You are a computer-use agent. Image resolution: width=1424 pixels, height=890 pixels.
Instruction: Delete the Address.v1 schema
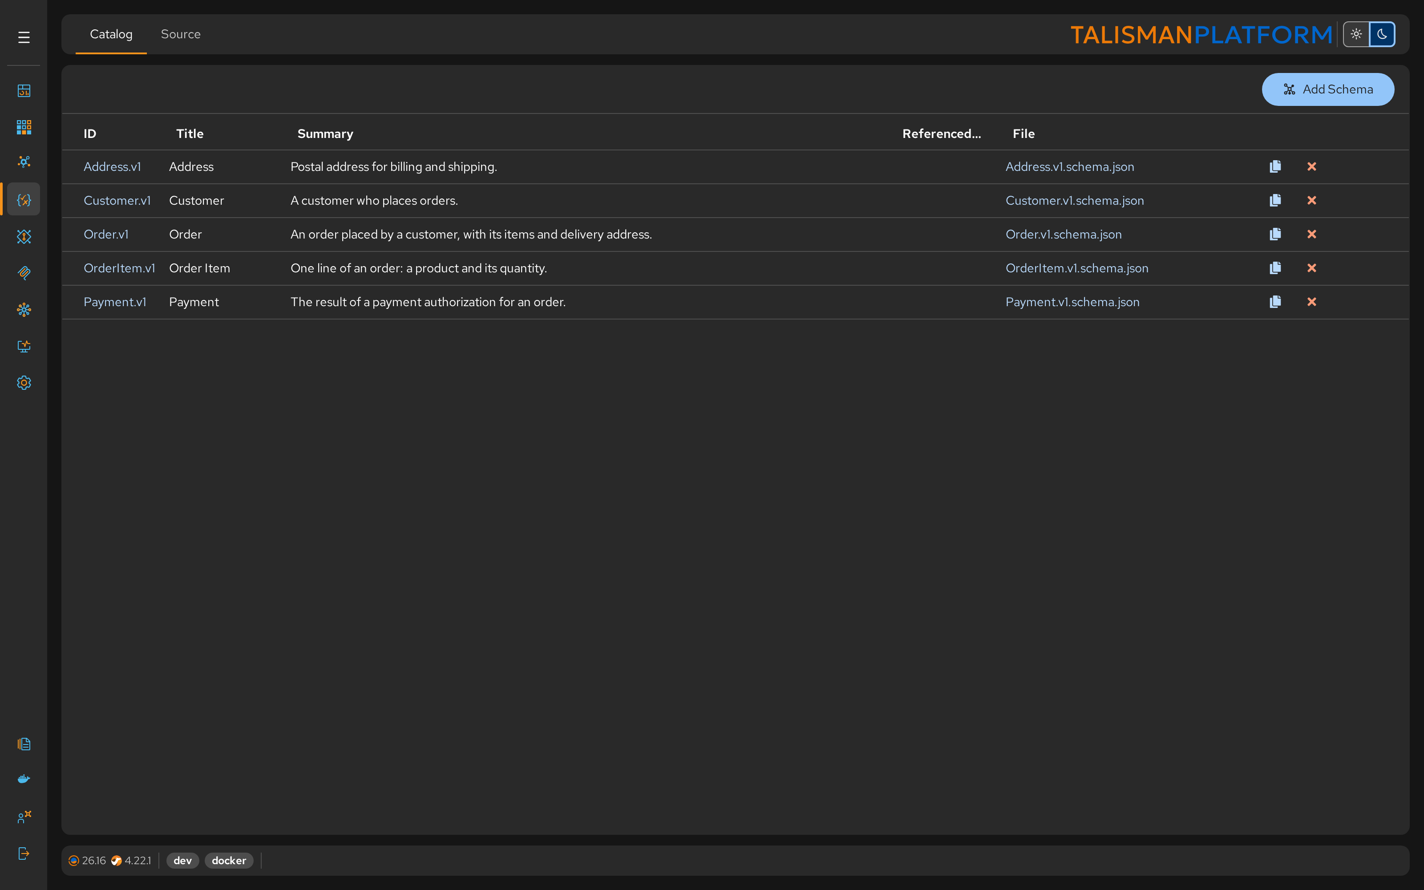[1311, 166]
